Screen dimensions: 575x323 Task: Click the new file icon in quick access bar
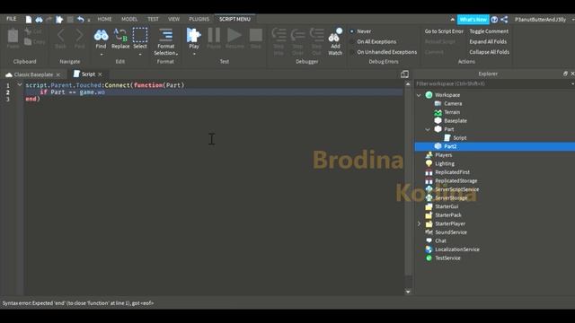pos(29,20)
